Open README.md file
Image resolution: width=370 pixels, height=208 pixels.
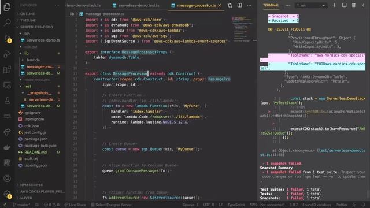pos(35,153)
